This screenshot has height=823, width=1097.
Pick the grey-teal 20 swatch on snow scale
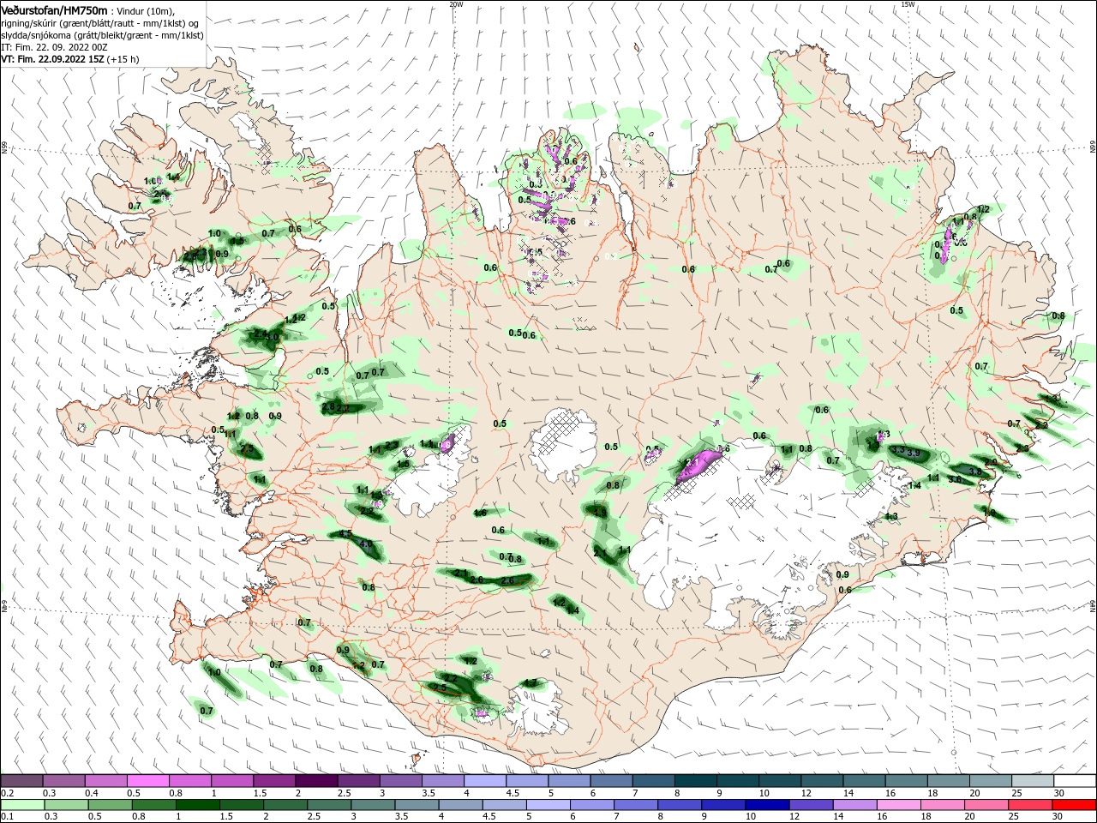tap(989, 781)
